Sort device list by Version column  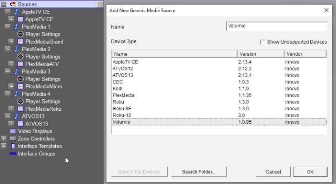click(x=261, y=54)
